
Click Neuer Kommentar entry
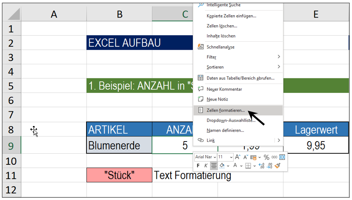click(224, 89)
